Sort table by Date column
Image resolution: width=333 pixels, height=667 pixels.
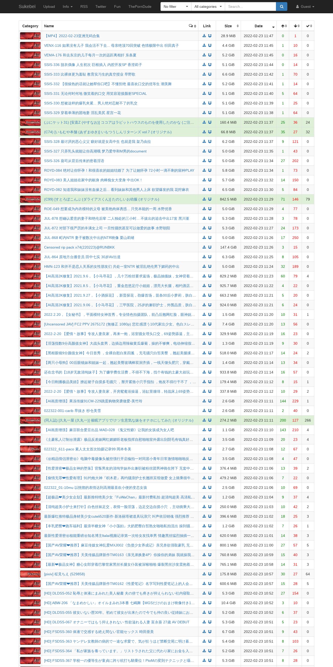pos(259,26)
